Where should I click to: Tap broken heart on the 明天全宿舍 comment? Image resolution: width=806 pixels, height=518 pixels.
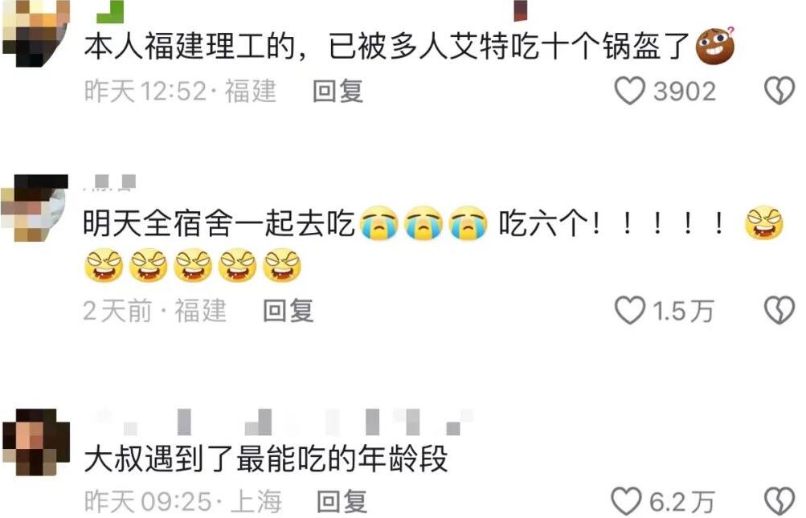[x=779, y=310]
